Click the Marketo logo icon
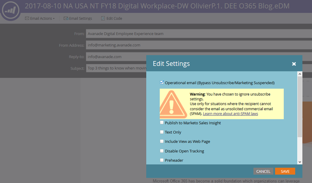The width and height of the screenshot is (312, 183). click(x=10, y=10)
